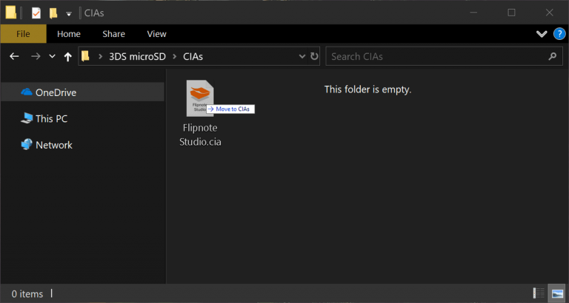Switch to Details view in status bar
The height and width of the screenshot is (303, 569).
pyautogui.click(x=539, y=293)
